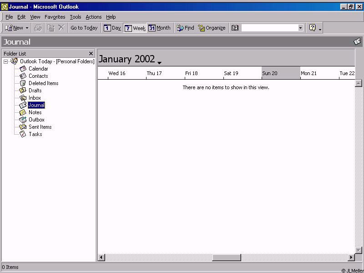The height and width of the screenshot is (273, 364).
Task: Close the Folder List pane
Action: (91, 54)
